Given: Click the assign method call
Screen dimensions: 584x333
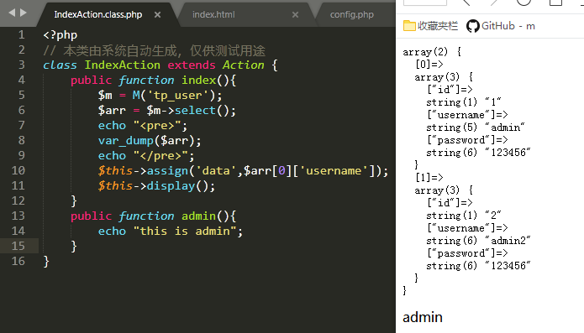Looking at the screenshot, I should click(167, 171).
